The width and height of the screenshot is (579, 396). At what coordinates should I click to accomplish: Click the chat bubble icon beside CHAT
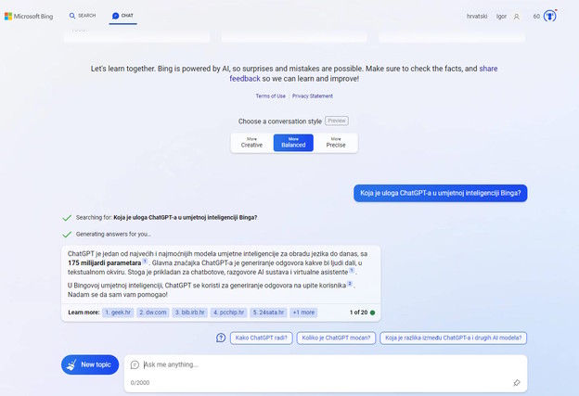point(116,16)
